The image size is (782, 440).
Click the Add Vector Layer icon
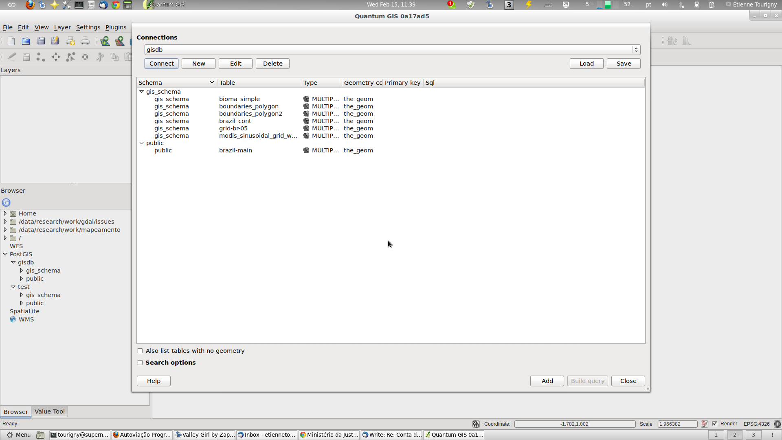pyautogui.click(x=105, y=41)
